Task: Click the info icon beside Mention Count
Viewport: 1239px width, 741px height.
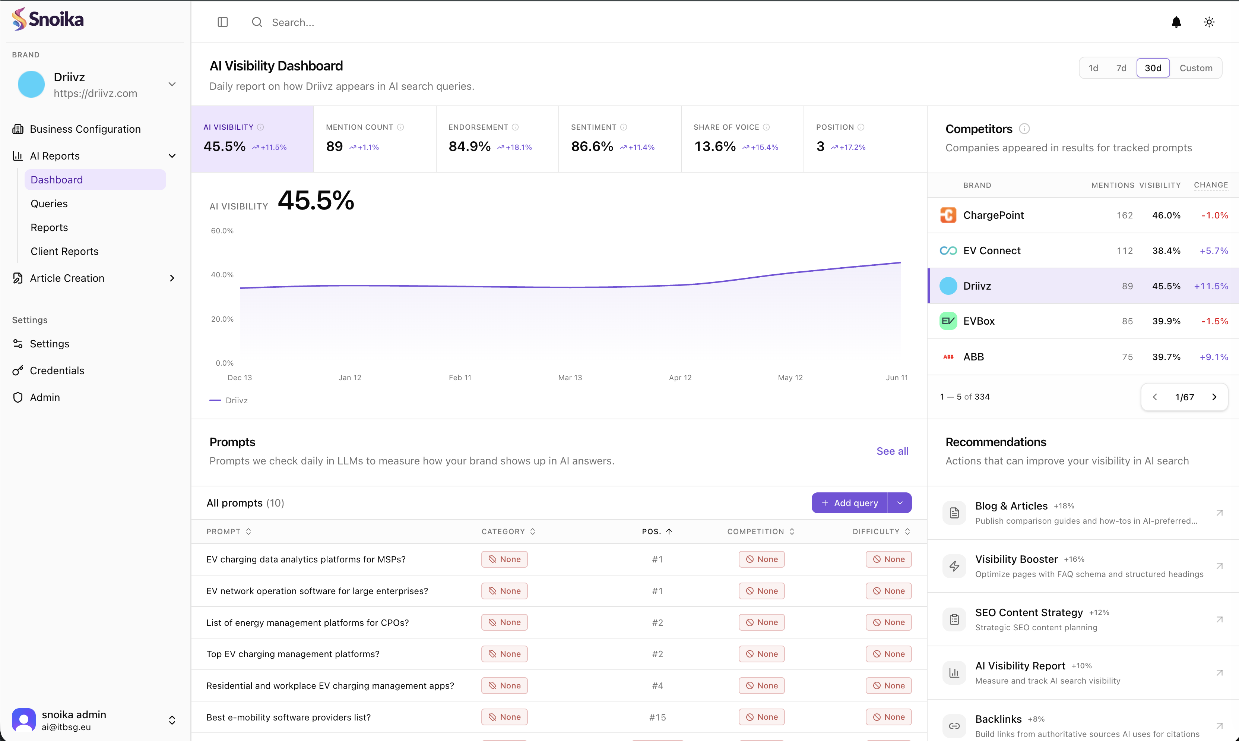Action: [x=400, y=127]
